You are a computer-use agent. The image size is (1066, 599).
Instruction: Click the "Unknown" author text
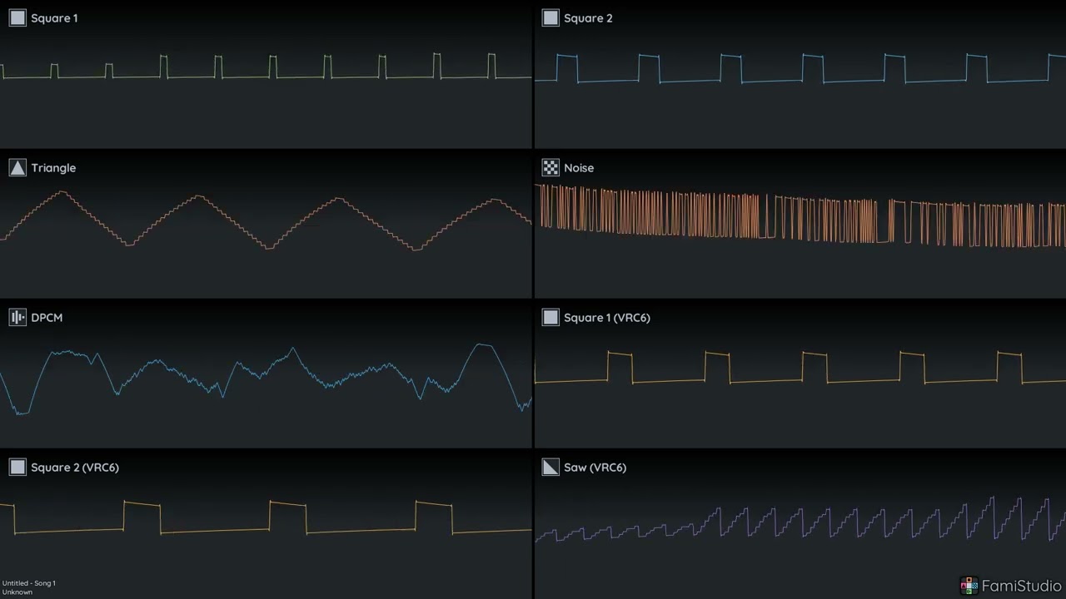17,592
